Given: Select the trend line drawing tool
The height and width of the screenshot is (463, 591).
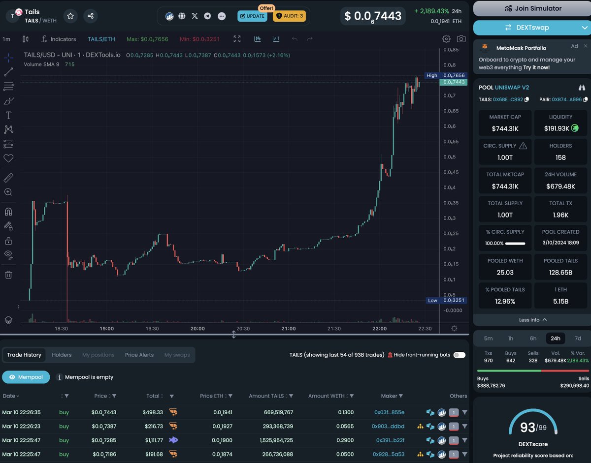Looking at the screenshot, I should pyautogui.click(x=8, y=72).
